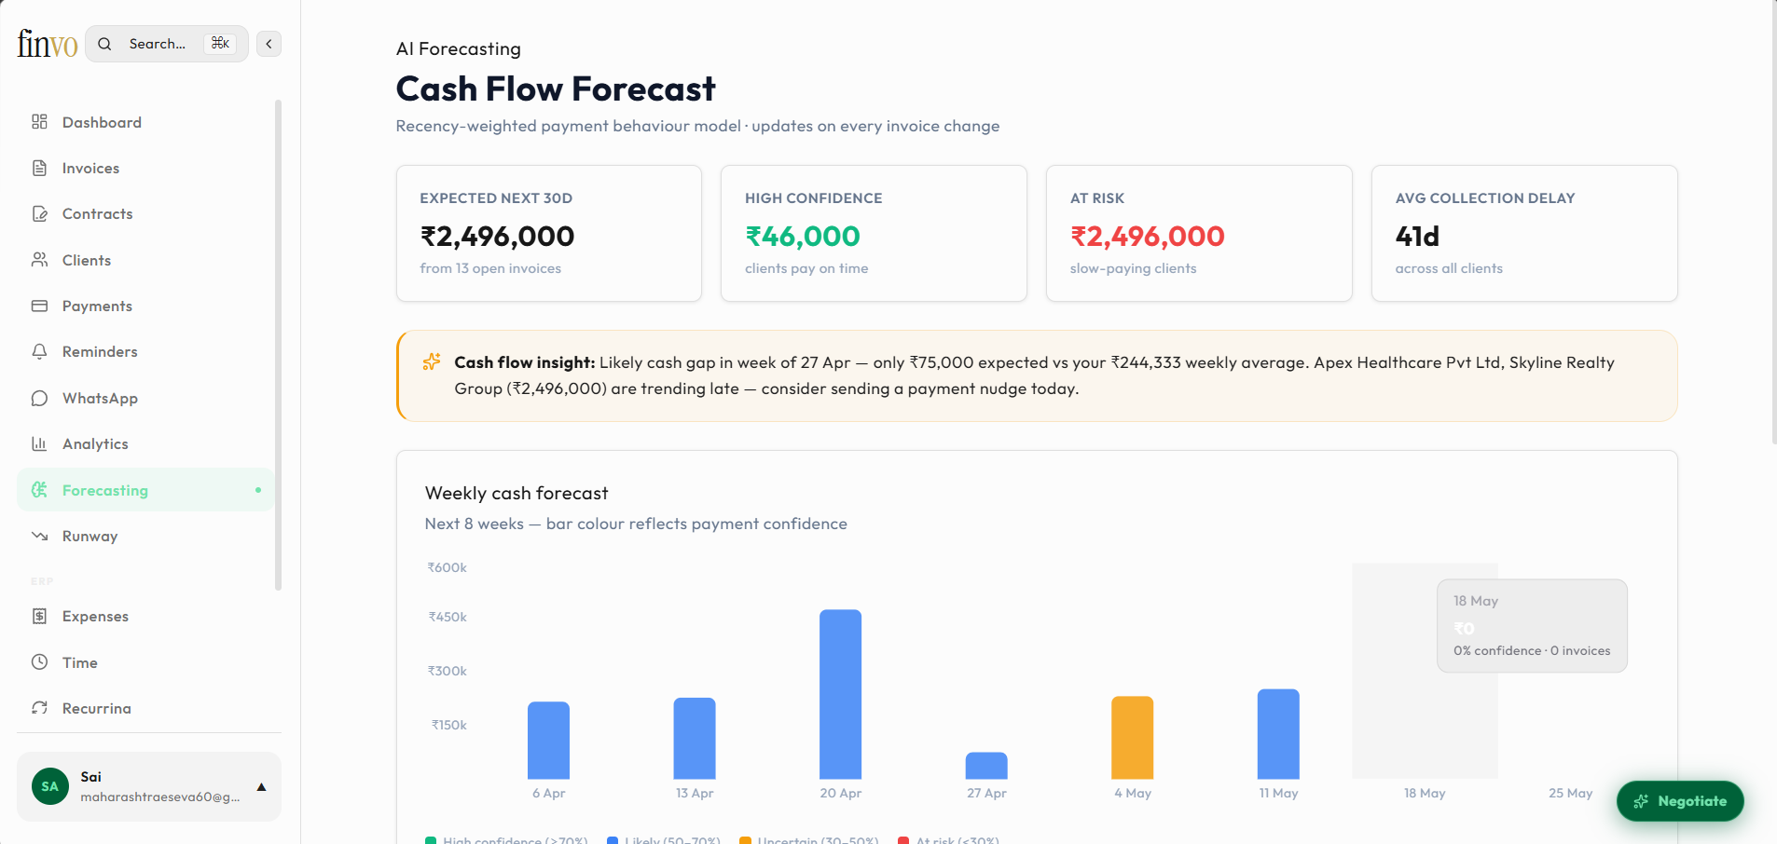Select the Time clock icon
The width and height of the screenshot is (1777, 844).
click(39, 662)
